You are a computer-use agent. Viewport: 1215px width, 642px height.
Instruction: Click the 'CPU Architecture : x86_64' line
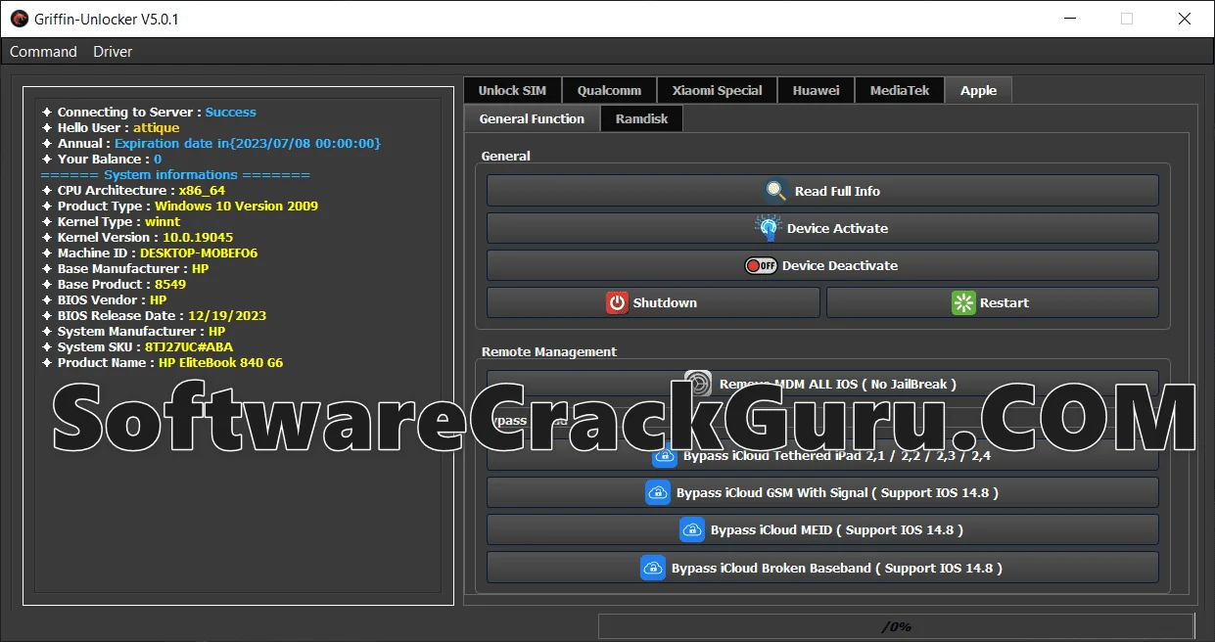coord(133,190)
